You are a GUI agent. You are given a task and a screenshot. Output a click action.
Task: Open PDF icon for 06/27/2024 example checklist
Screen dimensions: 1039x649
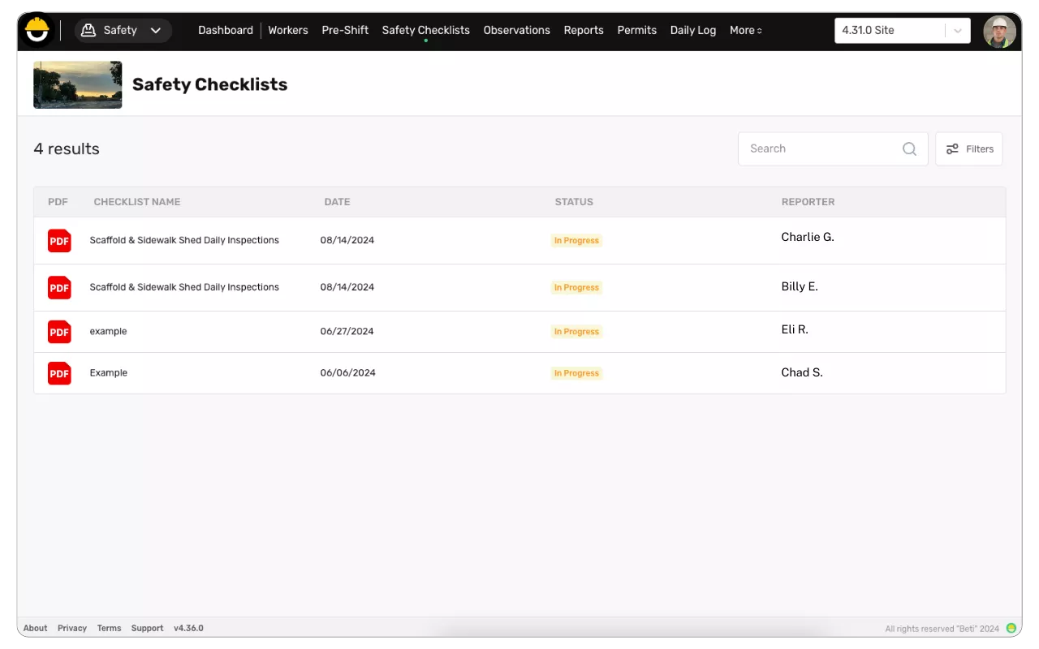click(59, 332)
